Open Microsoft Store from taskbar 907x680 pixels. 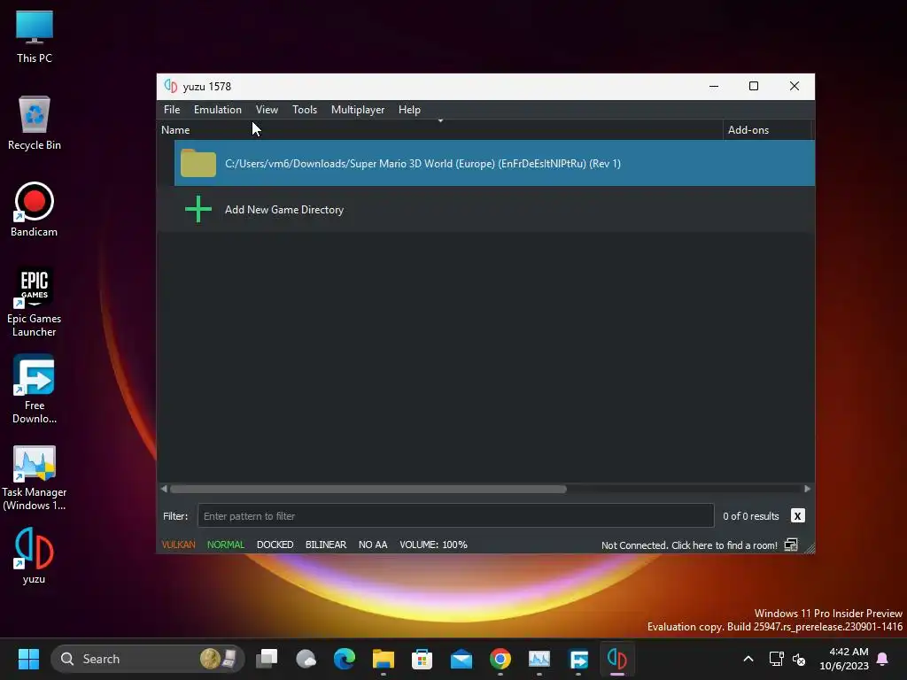click(x=422, y=659)
